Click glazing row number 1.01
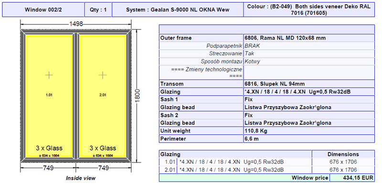 (170, 162)
